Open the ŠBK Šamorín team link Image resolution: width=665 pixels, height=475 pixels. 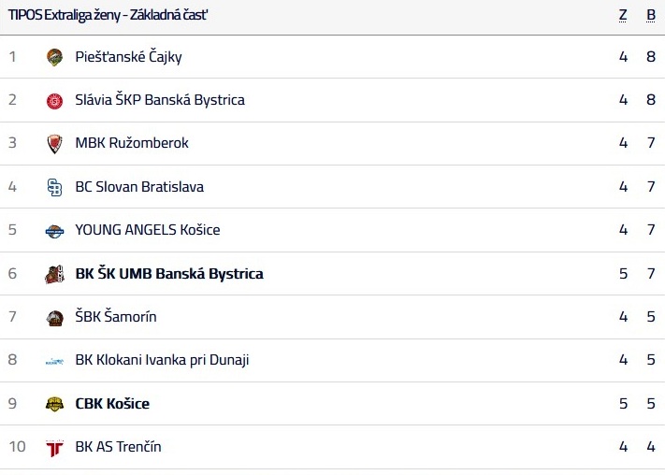click(x=116, y=317)
